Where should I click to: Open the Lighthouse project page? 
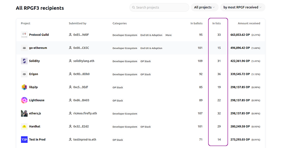point(37,100)
